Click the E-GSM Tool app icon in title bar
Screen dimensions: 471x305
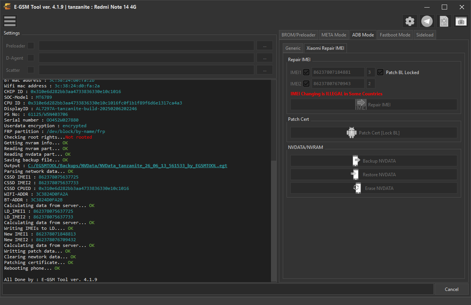pos(7,7)
